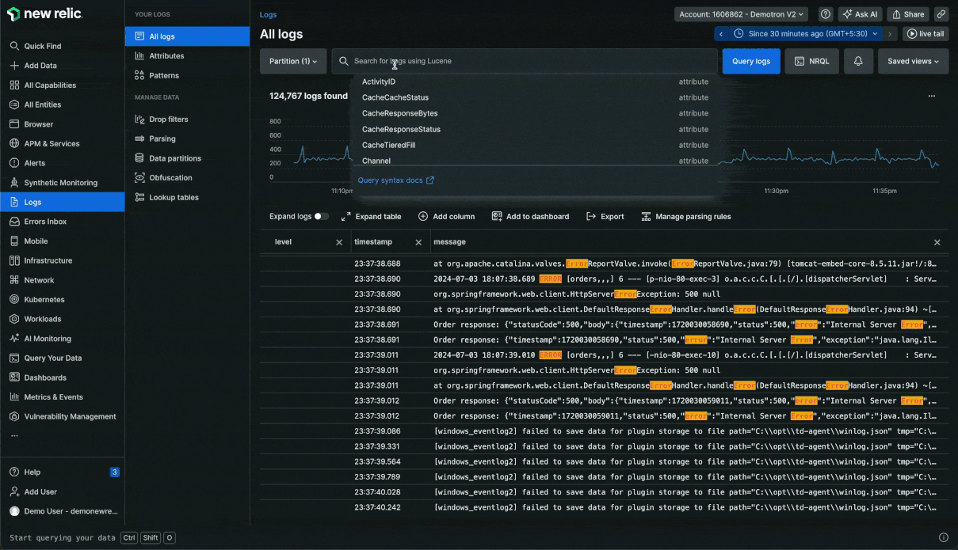Select ActivityID attribute suggestion
Image resolution: width=958 pixels, height=550 pixels.
click(535, 82)
